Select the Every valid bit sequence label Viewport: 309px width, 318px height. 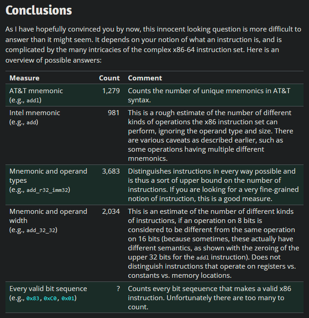[x=48, y=289]
